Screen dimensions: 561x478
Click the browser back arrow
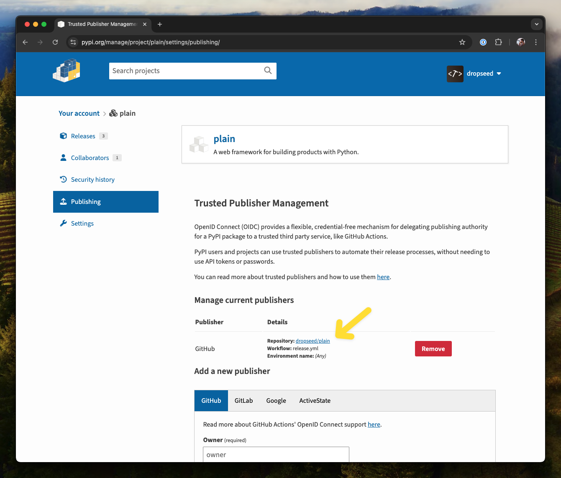point(25,42)
